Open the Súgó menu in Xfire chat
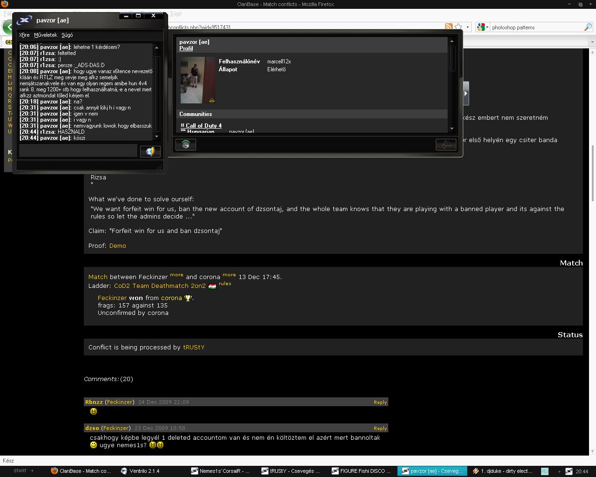The width and height of the screenshot is (596, 477). [x=67, y=35]
